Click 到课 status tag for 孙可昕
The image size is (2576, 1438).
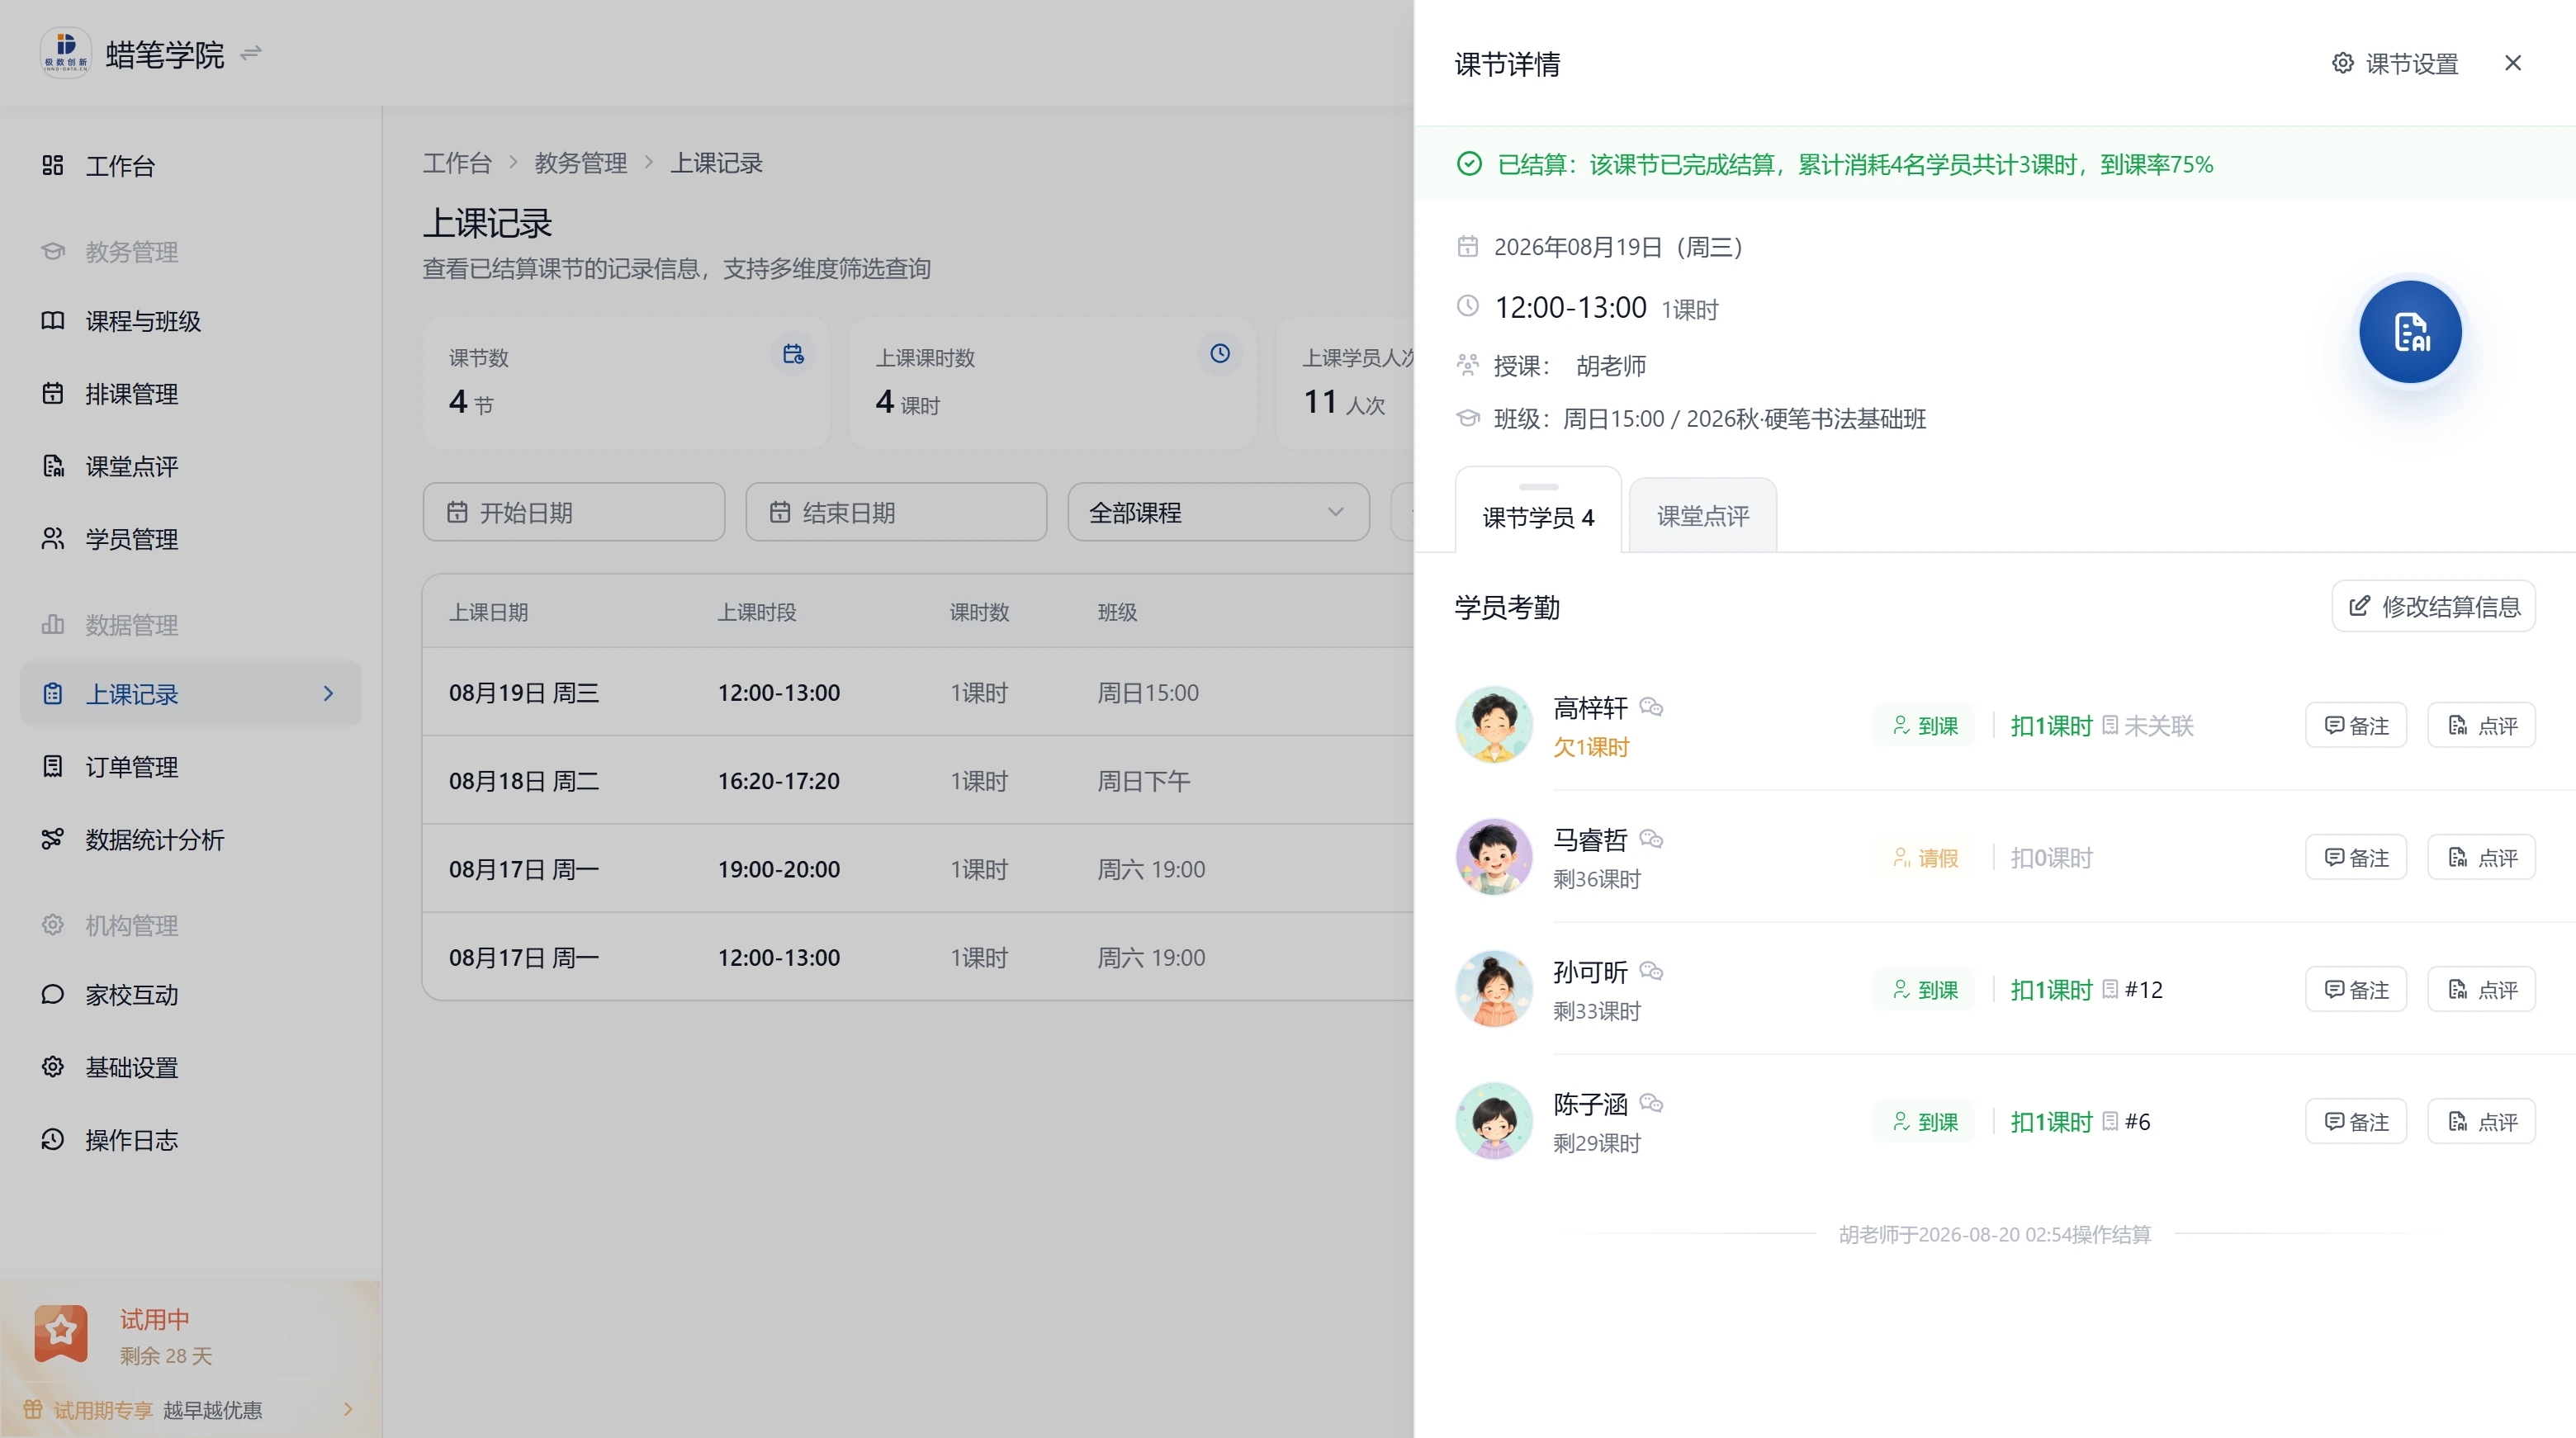point(1924,990)
